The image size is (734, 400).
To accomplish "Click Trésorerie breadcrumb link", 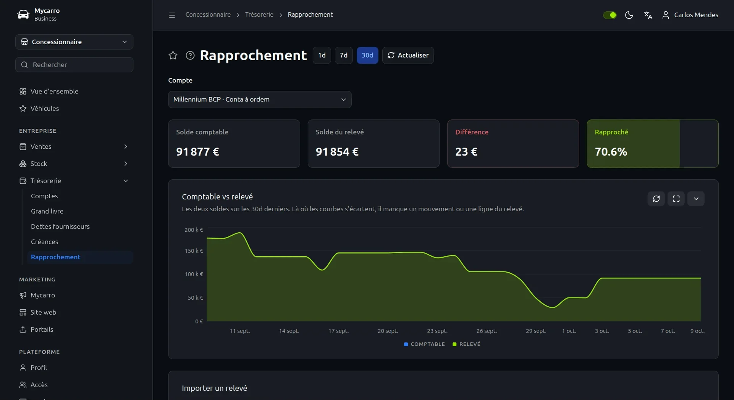I will click(259, 14).
